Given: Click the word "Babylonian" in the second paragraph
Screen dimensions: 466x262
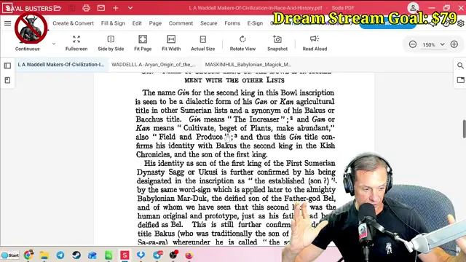Looking at the screenshot, I should (x=155, y=198).
